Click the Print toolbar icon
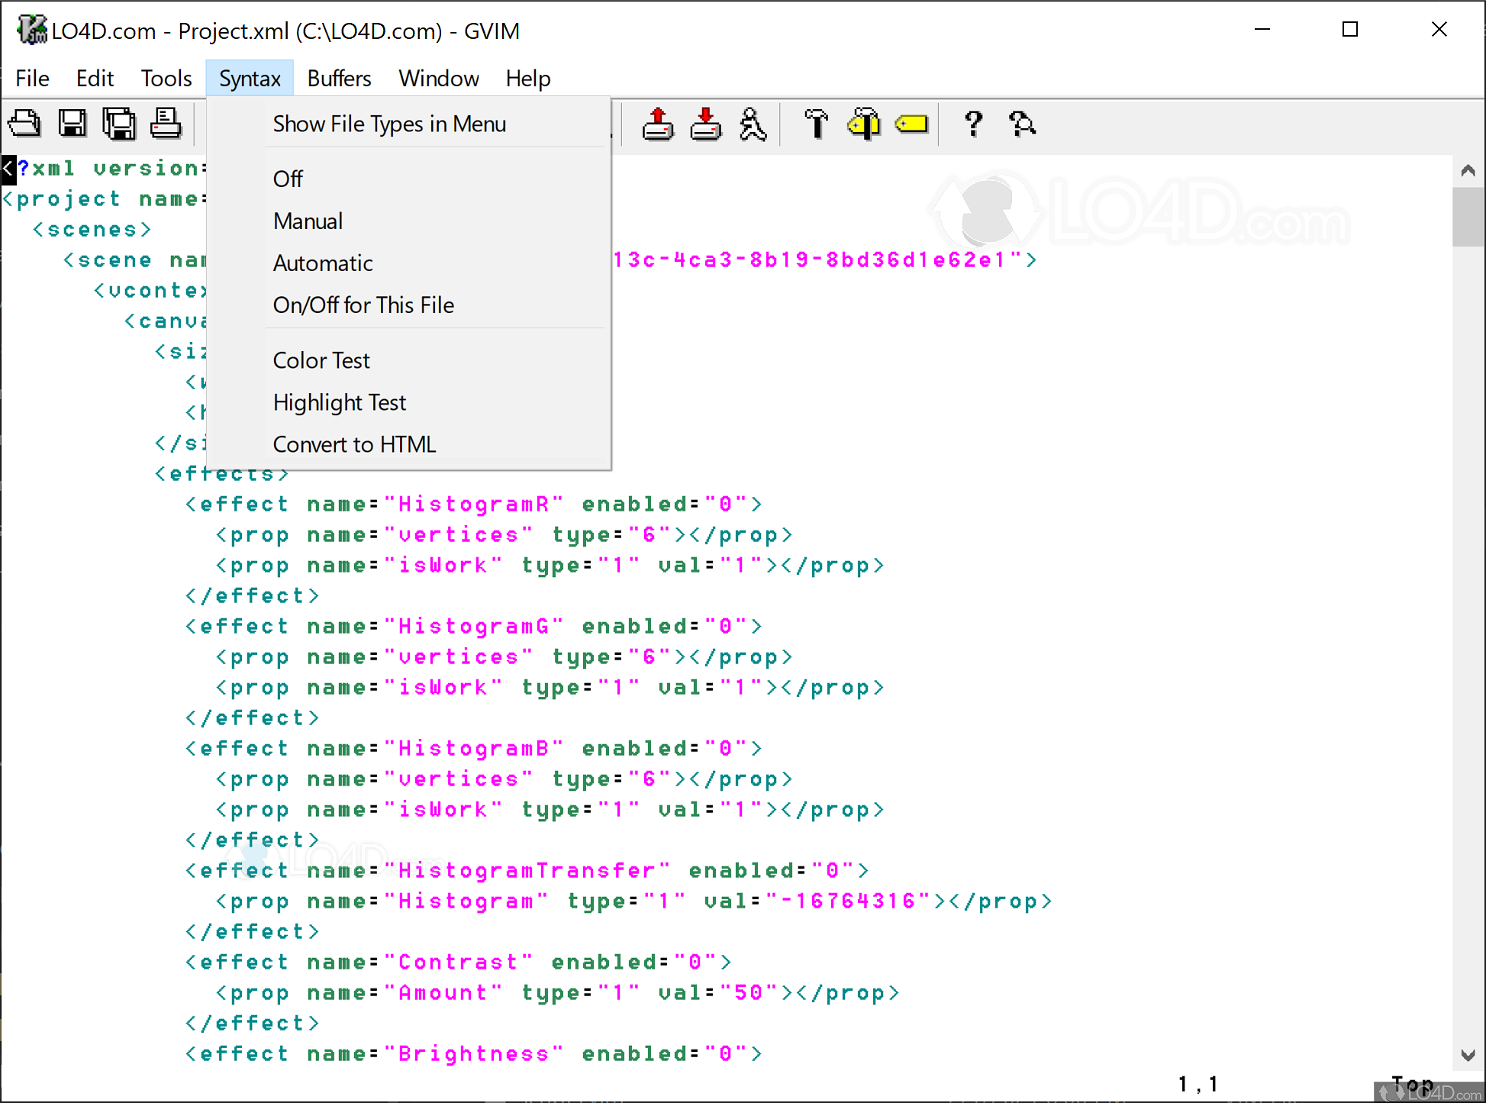 click(x=166, y=123)
